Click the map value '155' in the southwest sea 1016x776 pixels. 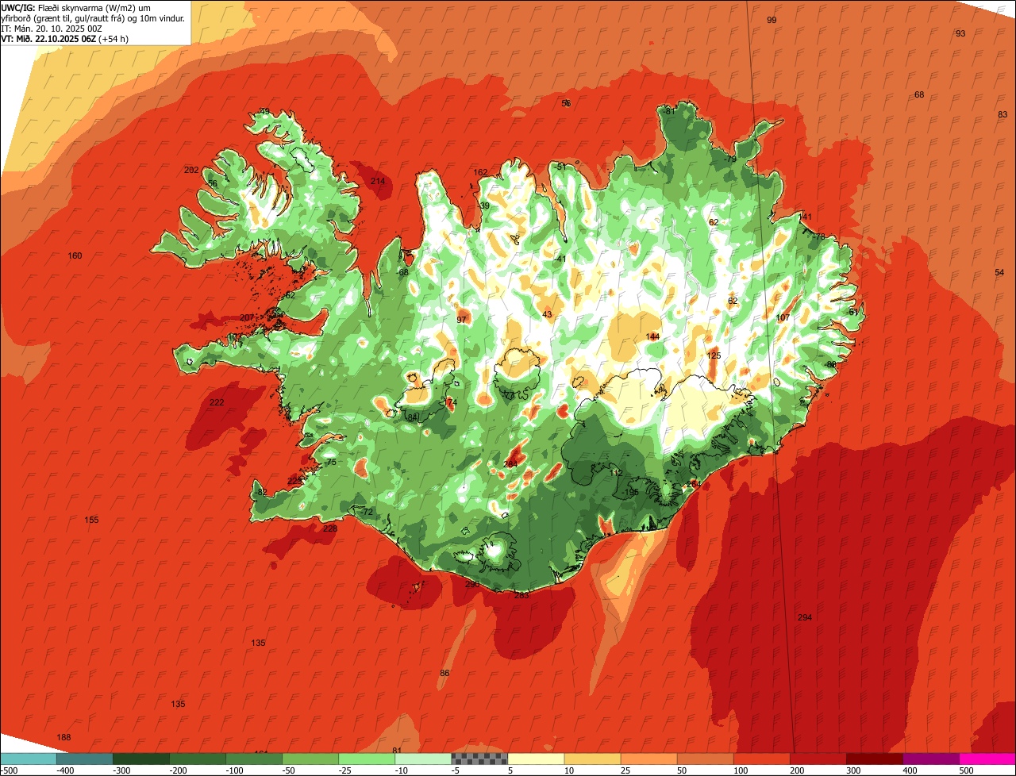91,520
